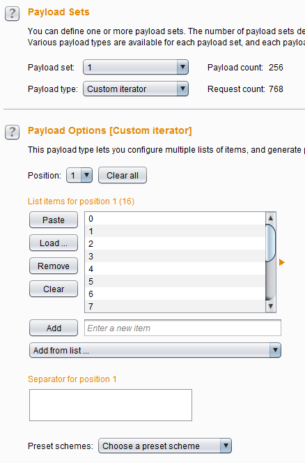Image resolution: width=305 pixels, height=463 pixels.
Task: Click the list scrollbar up arrow
Action: 270,218
